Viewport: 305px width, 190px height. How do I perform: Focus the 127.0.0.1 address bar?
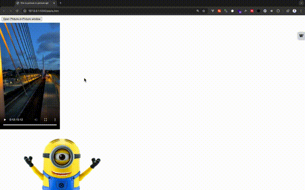pos(109,11)
